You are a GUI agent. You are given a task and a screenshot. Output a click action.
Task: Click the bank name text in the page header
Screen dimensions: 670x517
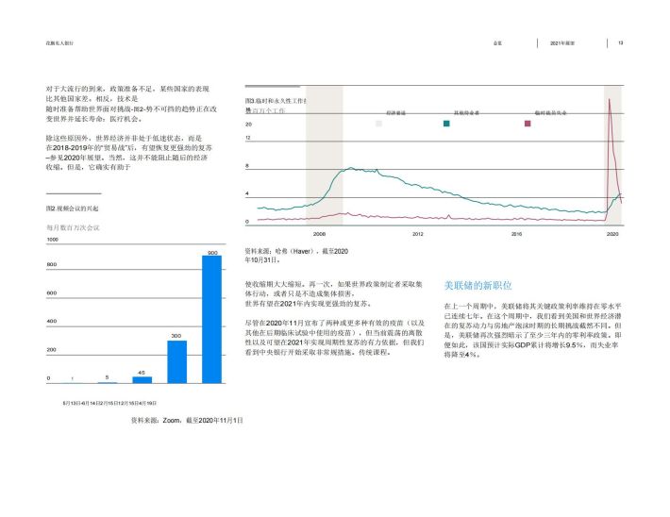59,43
